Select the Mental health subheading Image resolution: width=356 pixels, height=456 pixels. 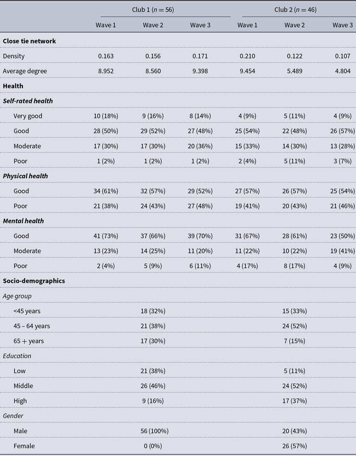point(24,221)
